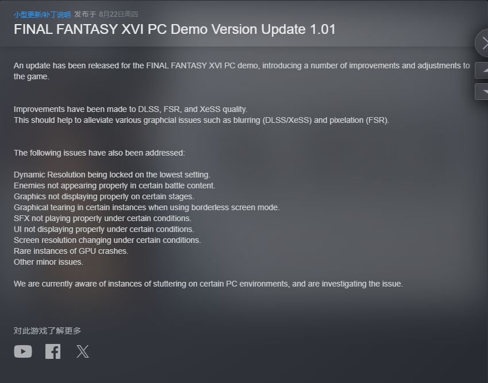Click the Dynamic Resolution issue line
488x383 pixels.
tap(112, 175)
